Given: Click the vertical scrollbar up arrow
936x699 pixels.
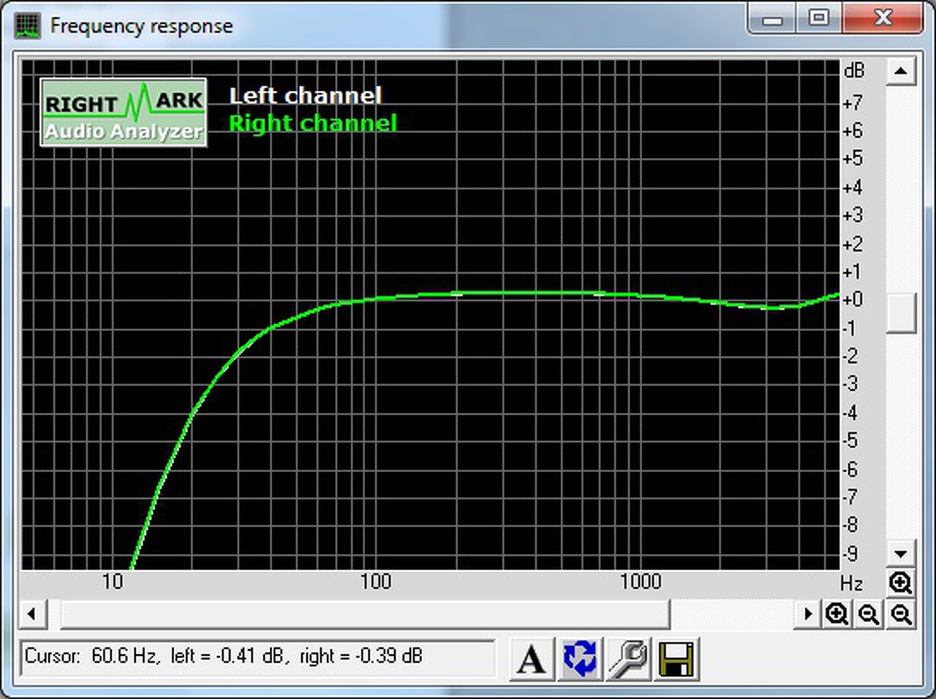Looking at the screenshot, I should click(901, 72).
